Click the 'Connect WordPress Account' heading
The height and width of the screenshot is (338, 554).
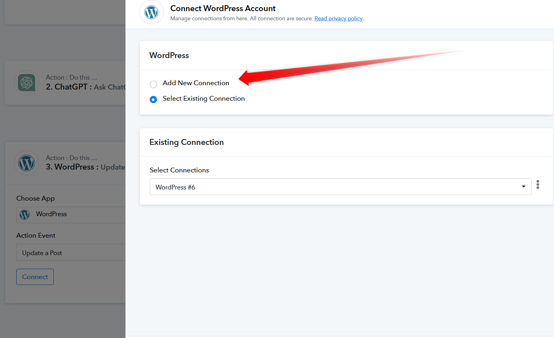pyautogui.click(x=223, y=8)
